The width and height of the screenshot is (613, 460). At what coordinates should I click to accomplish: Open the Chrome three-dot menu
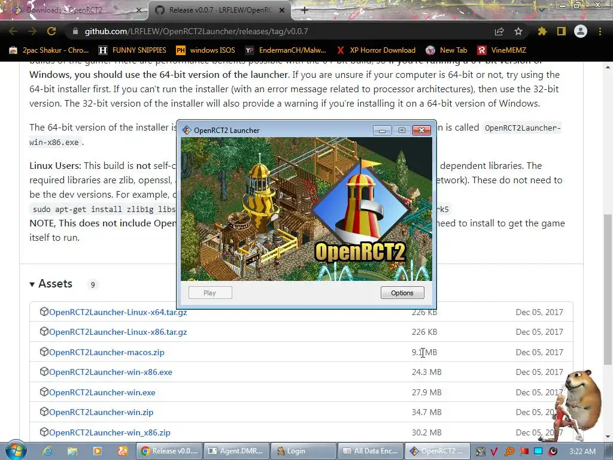coord(600,31)
